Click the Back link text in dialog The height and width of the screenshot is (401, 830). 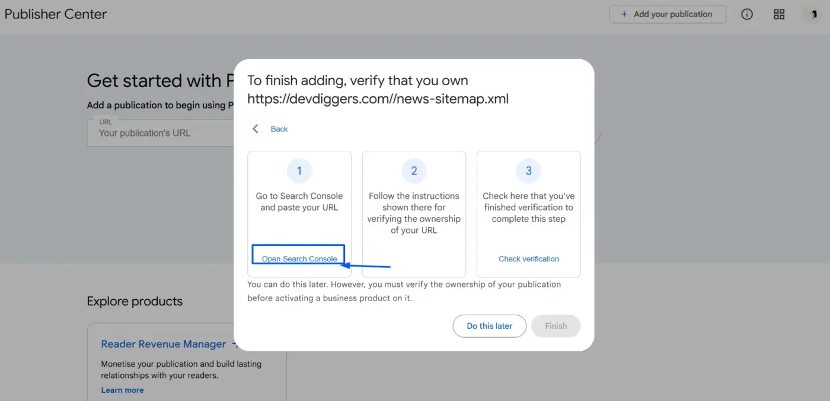[279, 129]
